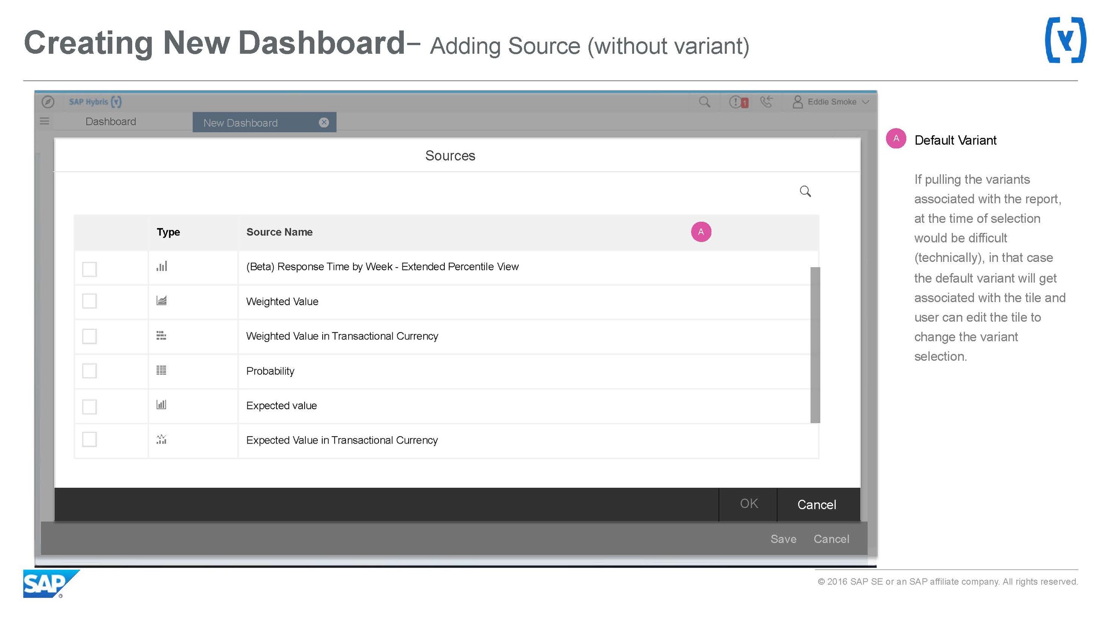The height and width of the screenshot is (620, 1102).
Task: Select the 'Weighted Value' source name
Action: 282,302
